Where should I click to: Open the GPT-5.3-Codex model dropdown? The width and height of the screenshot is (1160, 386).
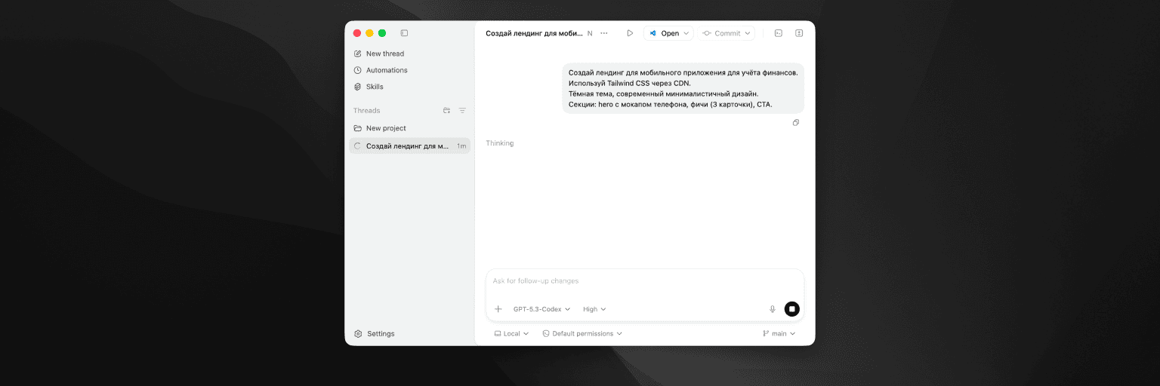[x=541, y=309]
